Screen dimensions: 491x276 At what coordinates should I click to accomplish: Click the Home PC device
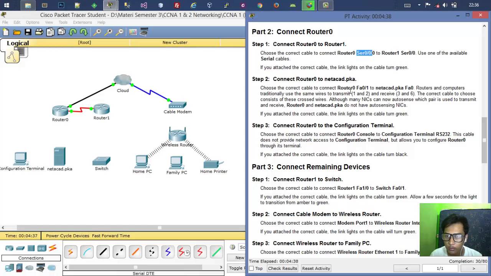click(142, 161)
